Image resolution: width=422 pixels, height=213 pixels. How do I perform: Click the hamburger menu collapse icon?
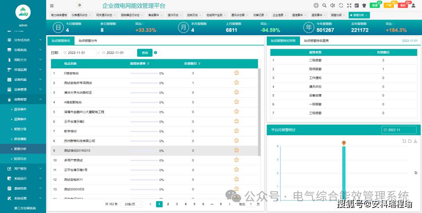(52, 6)
